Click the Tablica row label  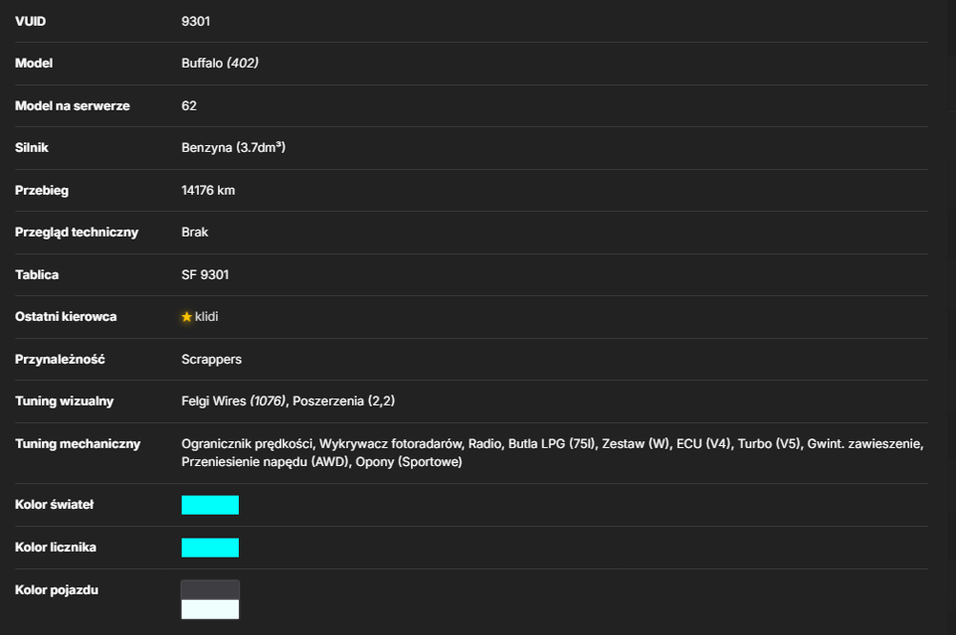pos(37,275)
